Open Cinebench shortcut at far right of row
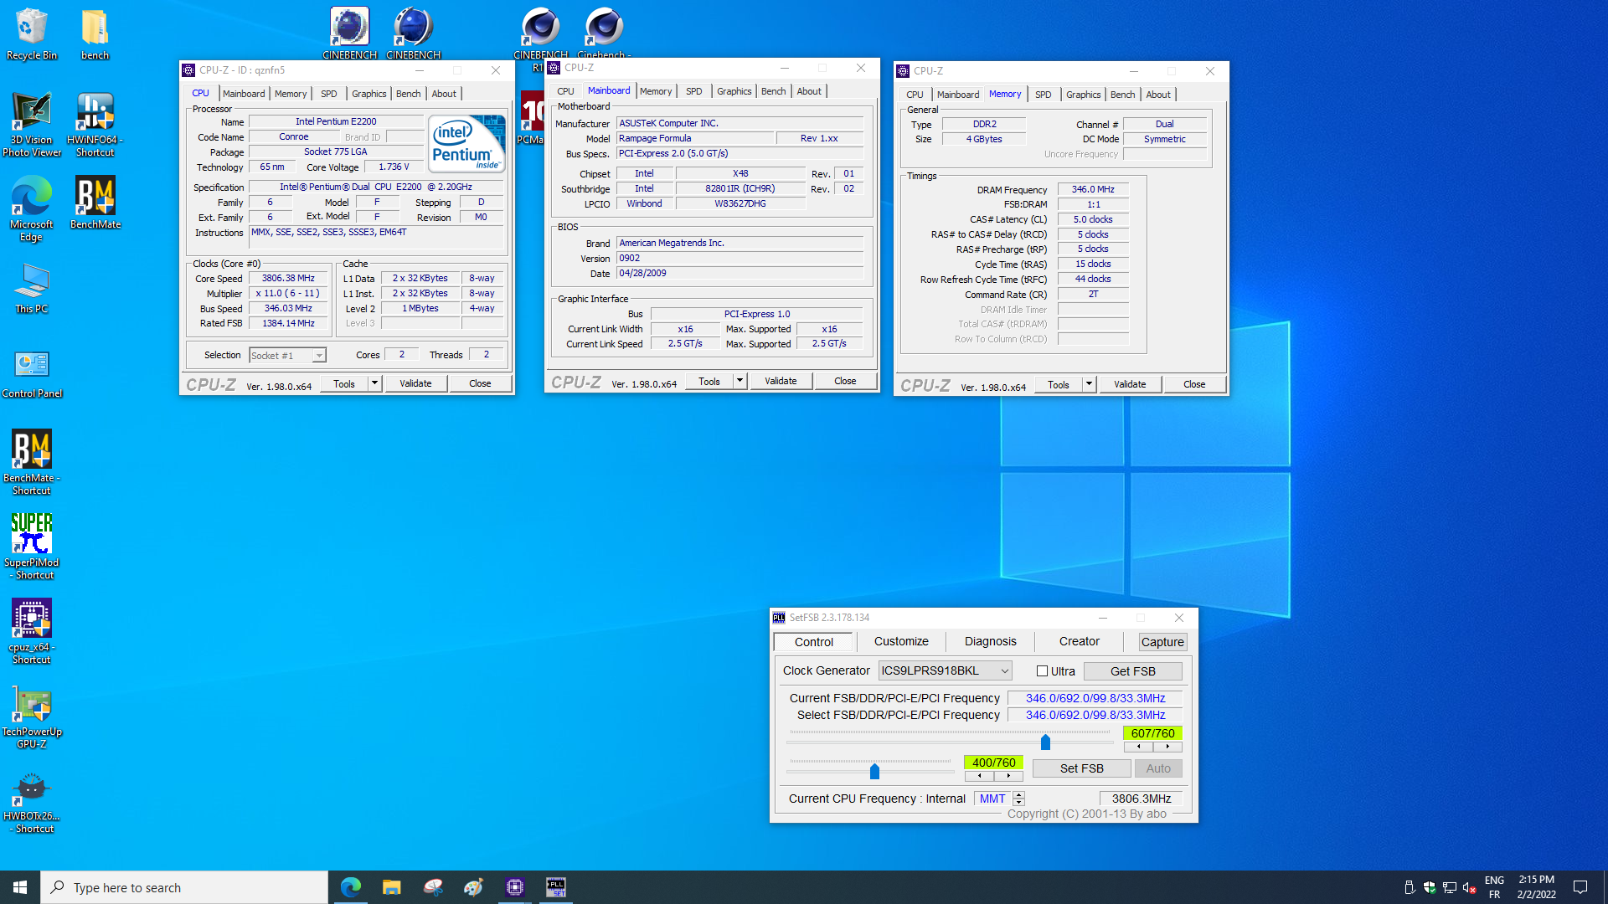This screenshot has width=1608, height=904. click(604, 33)
